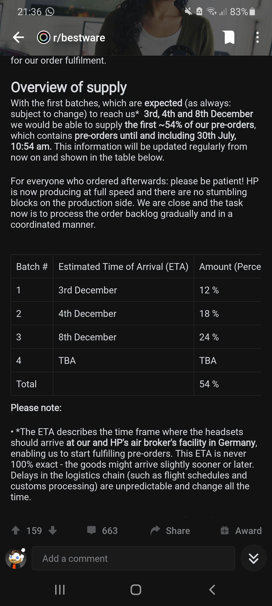The width and height of the screenshot is (272, 606).
Task: Give an Award to the post
Action: tap(241, 531)
